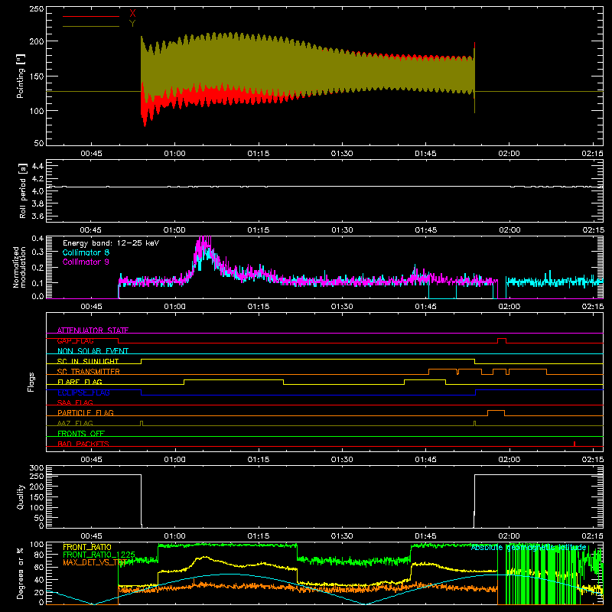The width and height of the screenshot is (612, 612).
Task: Click the yellow FRONT_RATIO legend label
Action: pyautogui.click(x=87, y=547)
